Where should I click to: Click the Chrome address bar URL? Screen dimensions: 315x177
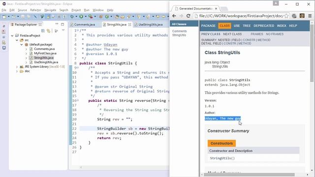click(241, 16)
